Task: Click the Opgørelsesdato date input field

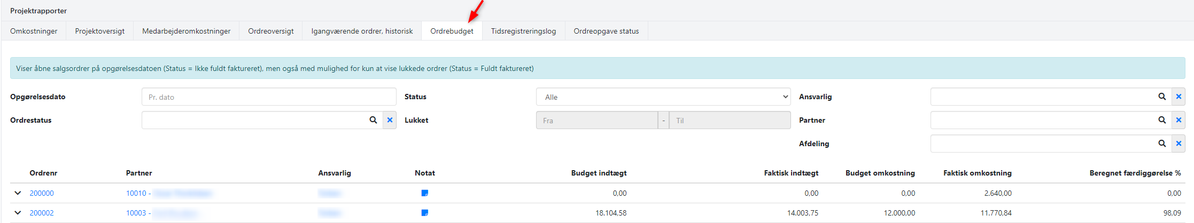Action: pyautogui.click(x=268, y=97)
